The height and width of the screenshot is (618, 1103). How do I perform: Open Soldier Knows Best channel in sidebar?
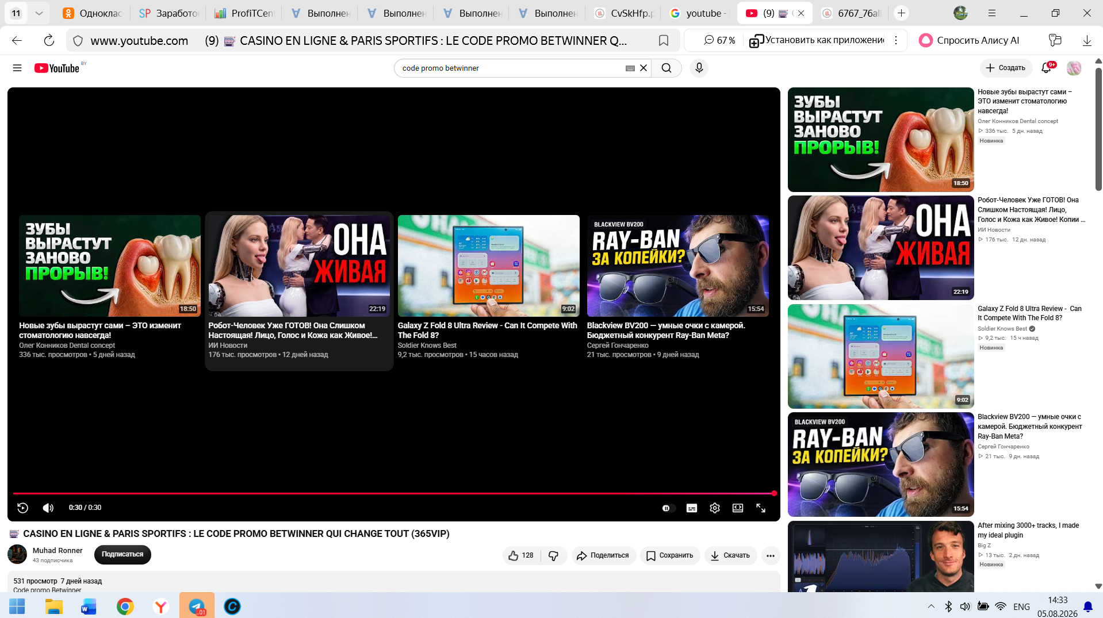[1002, 329]
